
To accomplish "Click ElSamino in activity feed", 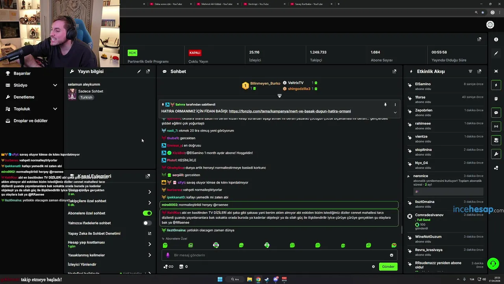I will [423, 84].
